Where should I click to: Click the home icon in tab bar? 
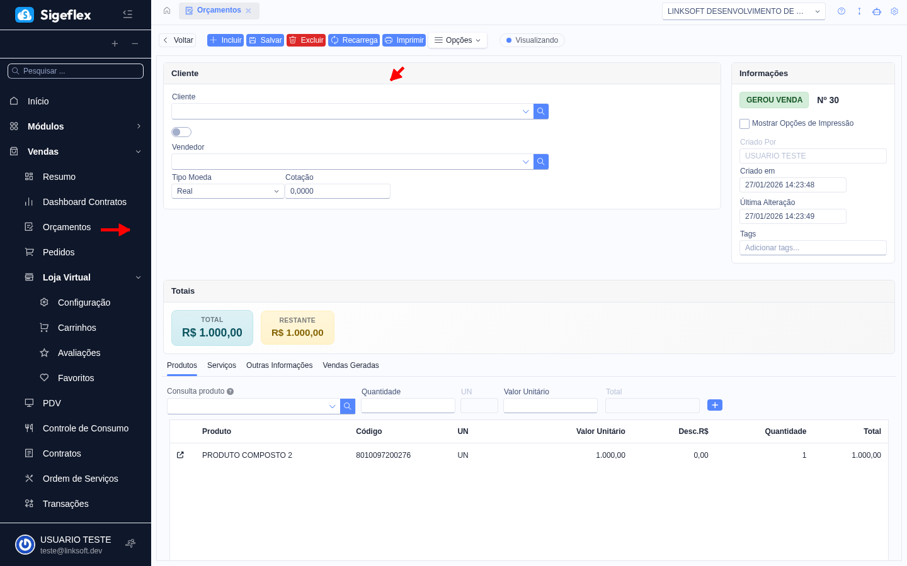pos(167,11)
